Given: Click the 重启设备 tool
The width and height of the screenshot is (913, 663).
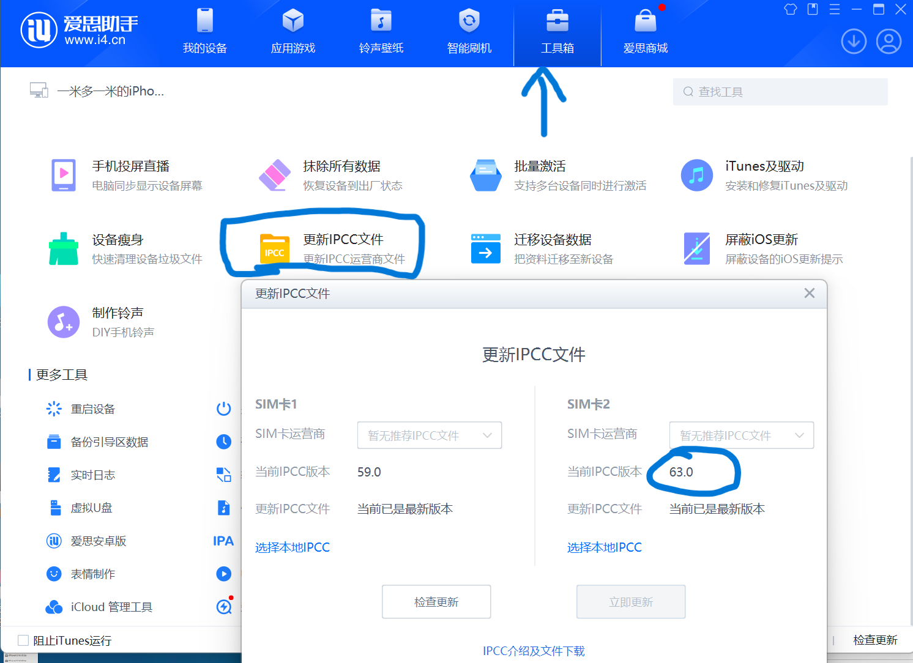Looking at the screenshot, I should 81,409.
